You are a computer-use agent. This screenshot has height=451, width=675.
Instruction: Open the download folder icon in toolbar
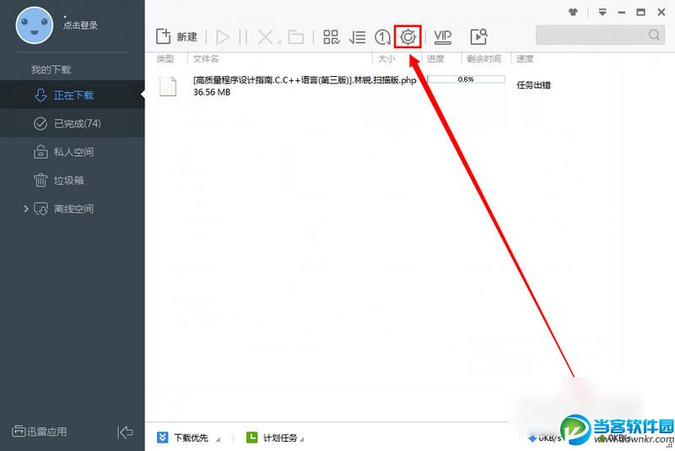click(296, 37)
